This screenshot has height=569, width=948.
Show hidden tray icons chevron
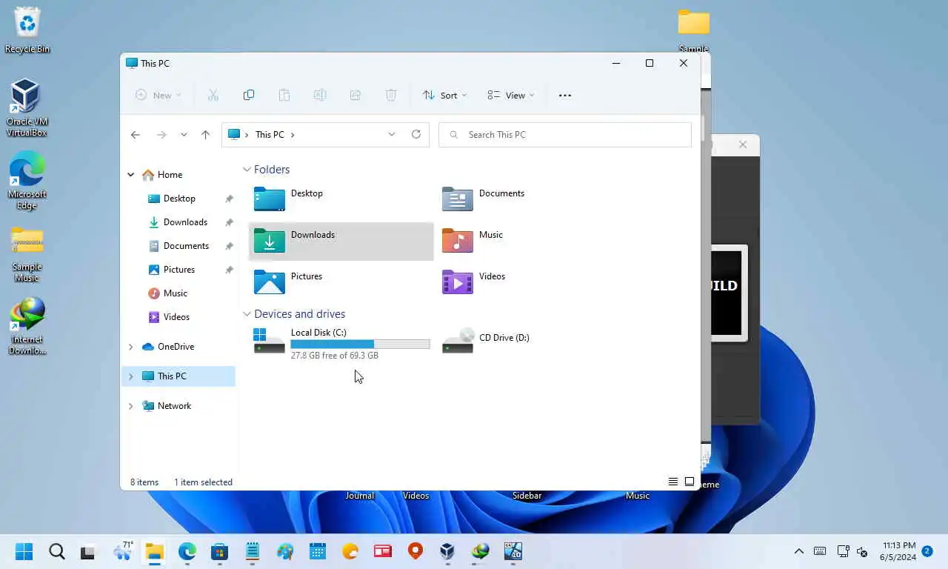coord(798,551)
